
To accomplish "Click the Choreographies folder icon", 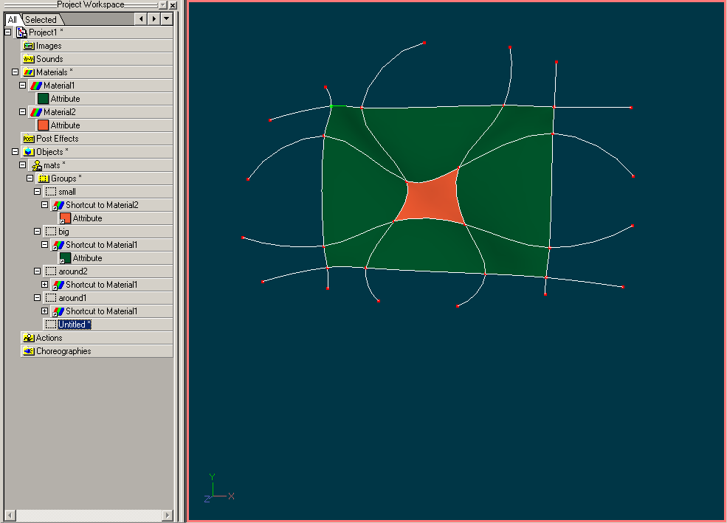I will click(29, 351).
